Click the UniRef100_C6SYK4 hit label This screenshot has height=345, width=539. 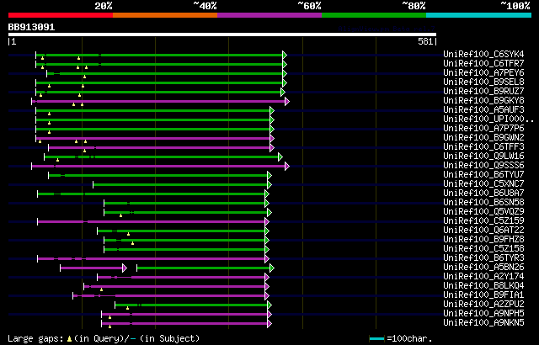pyautogui.click(x=483, y=54)
